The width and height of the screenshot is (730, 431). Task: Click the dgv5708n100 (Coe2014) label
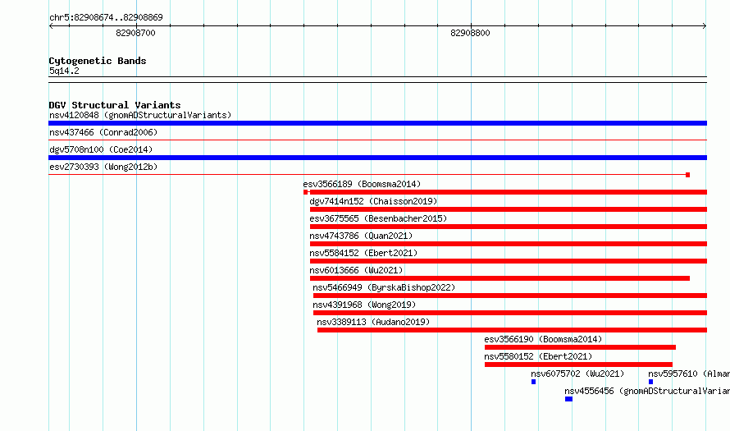101,149
